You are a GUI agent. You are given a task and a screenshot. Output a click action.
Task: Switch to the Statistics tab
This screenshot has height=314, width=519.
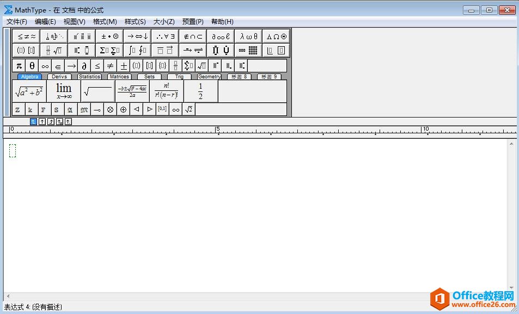point(89,76)
